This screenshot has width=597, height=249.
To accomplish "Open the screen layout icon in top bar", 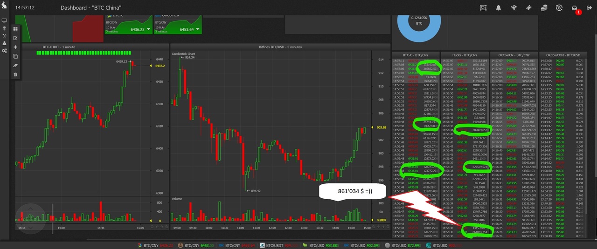I will (x=483, y=8).
